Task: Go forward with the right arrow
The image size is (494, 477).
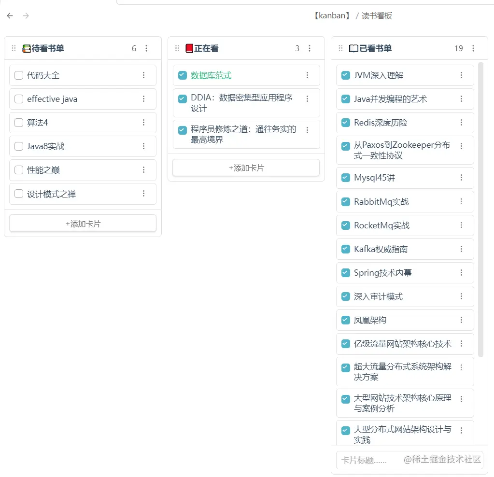Action: pyautogui.click(x=26, y=16)
